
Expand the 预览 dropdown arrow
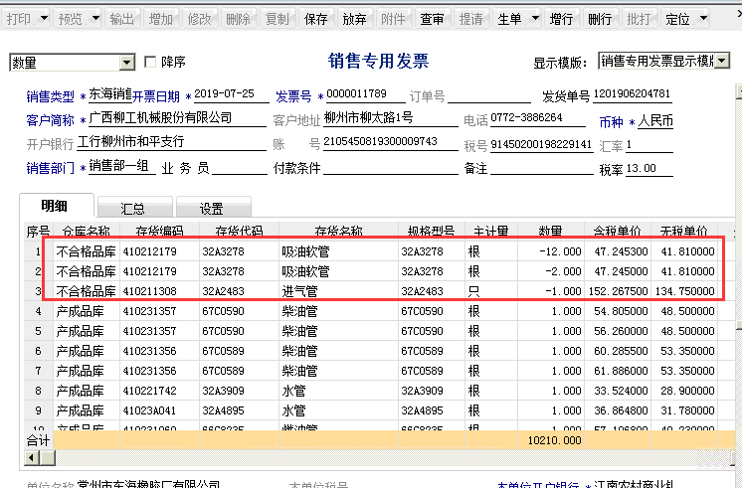click(x=95, y=19)
